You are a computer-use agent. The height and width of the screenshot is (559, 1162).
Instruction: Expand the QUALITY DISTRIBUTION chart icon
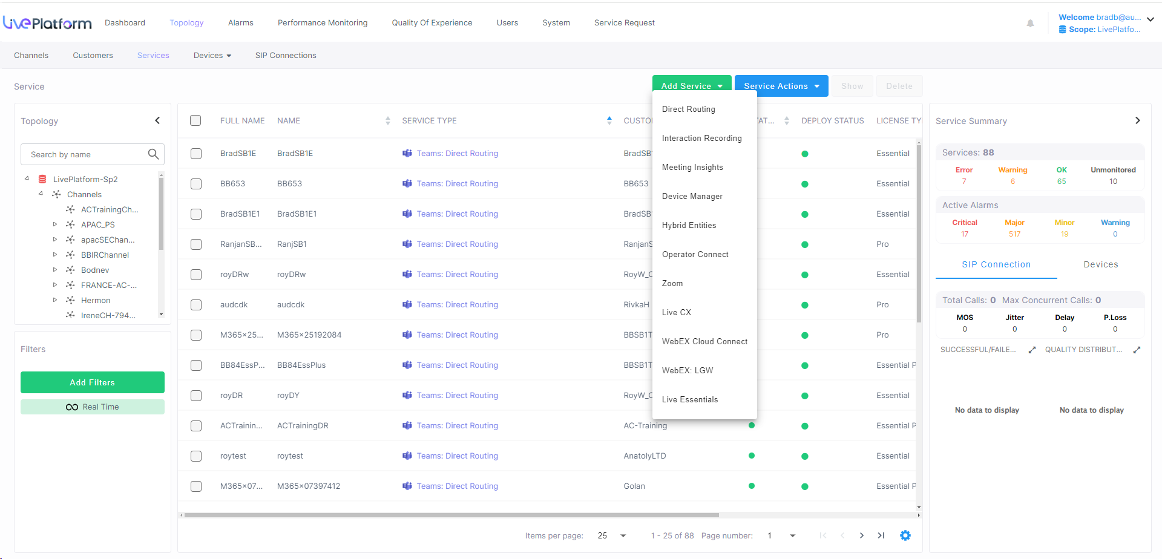click(1137, 350)
